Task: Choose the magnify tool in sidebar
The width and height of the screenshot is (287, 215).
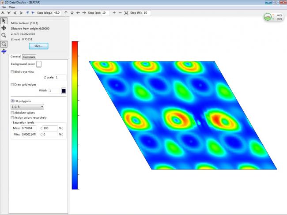Action: tap(4, 35)
